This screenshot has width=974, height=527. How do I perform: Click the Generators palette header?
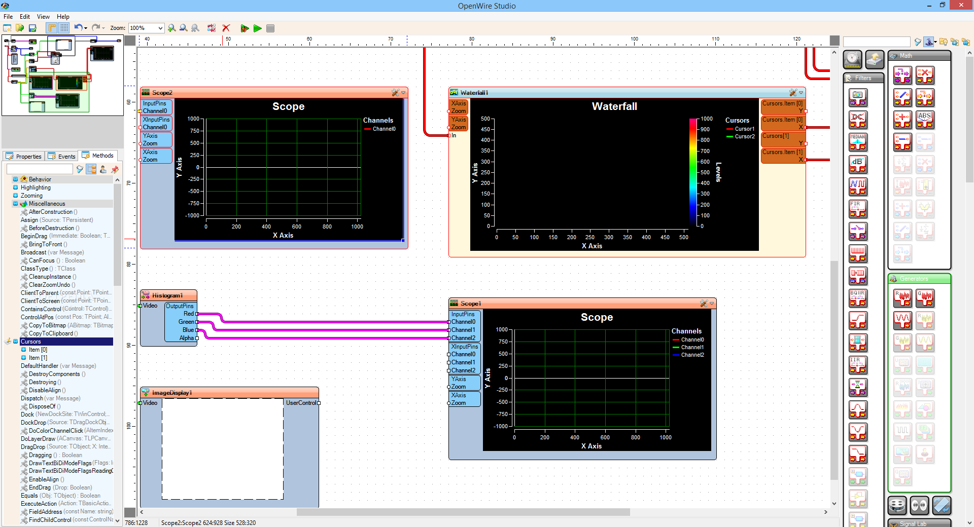pos(919,279)
